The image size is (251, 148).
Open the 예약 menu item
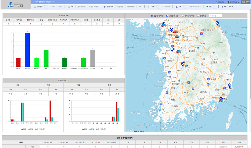[x=54, y=7]
